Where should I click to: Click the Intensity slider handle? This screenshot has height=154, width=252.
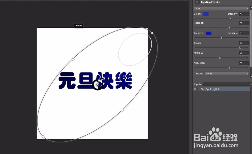tap(230, 19)
